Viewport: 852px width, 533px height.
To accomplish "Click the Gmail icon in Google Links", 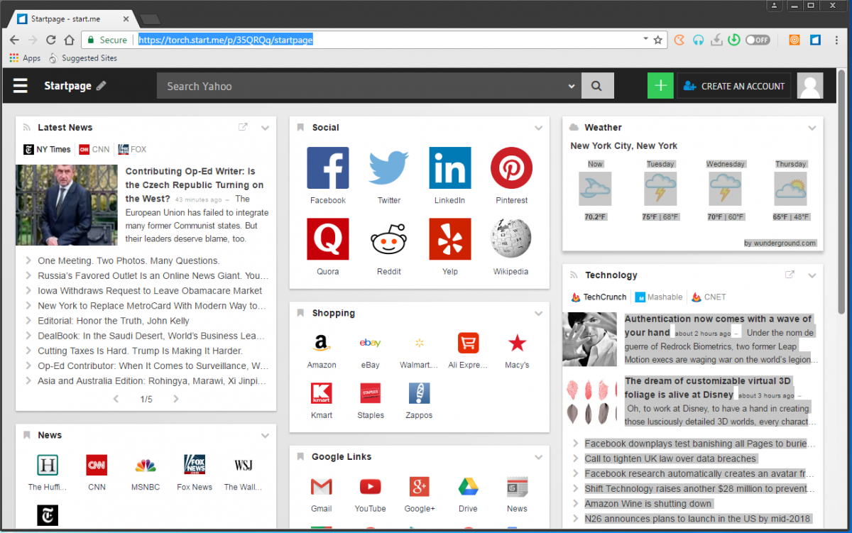I will click(x=321, y=487).
